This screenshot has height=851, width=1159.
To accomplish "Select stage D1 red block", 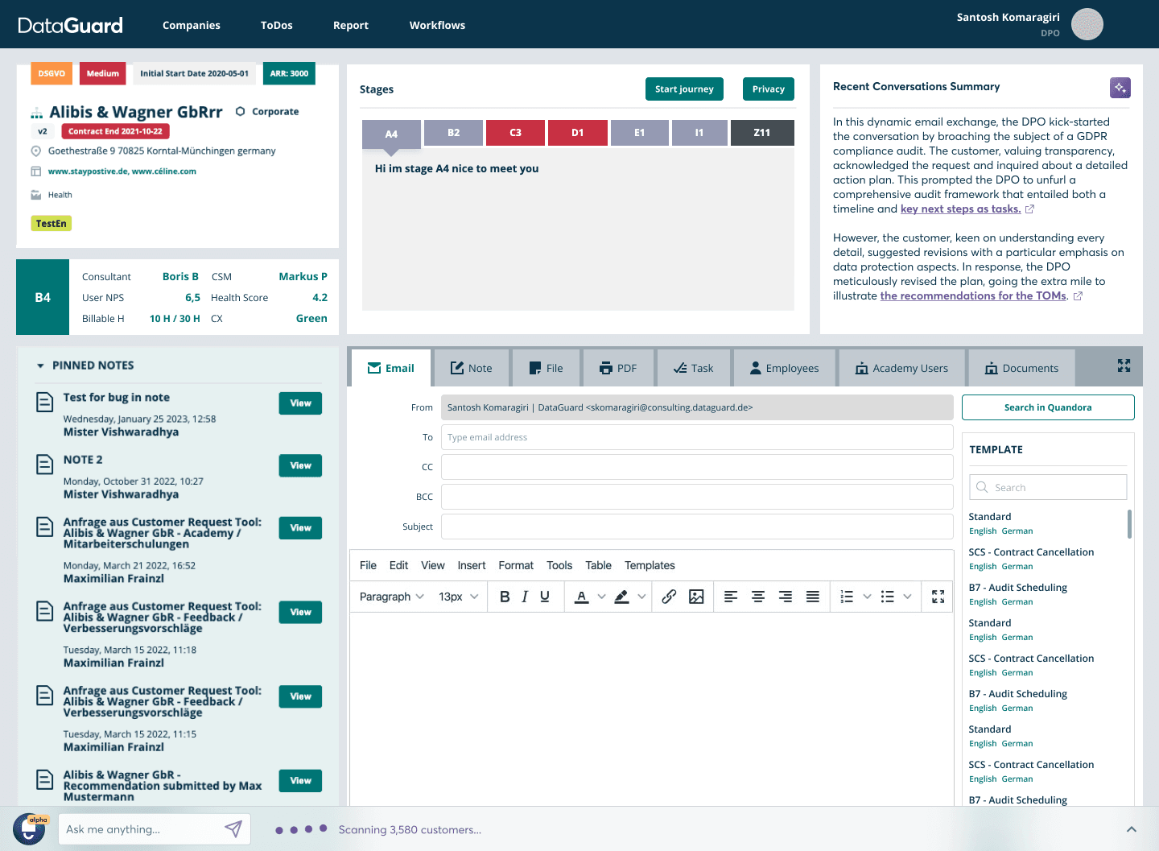I will coord(578,133).
